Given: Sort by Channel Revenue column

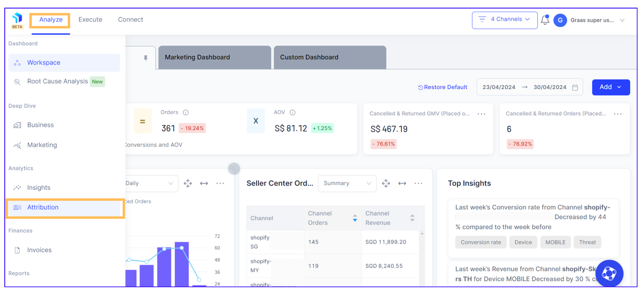Looking at the screenshot, I should coord(412,218).
